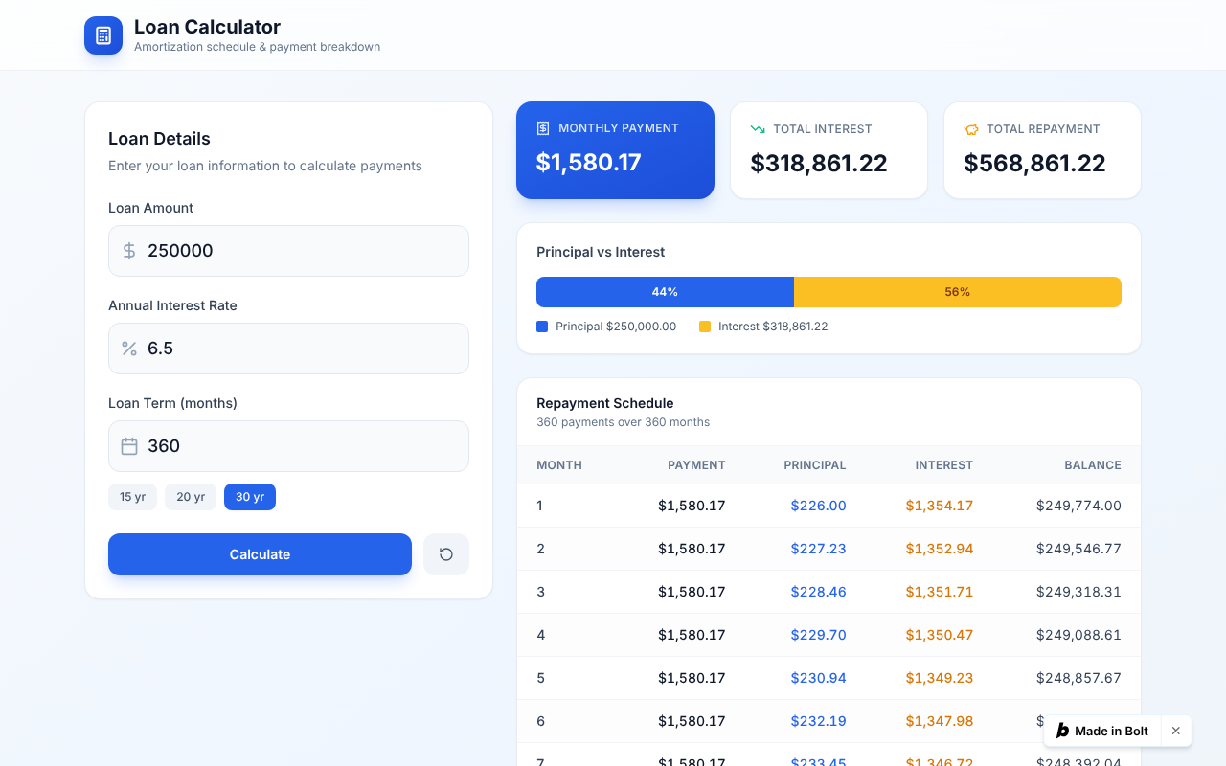Screen dimensions: 1226x766
Task: Focus the Annual Interest Rate input
Action: 288,349
